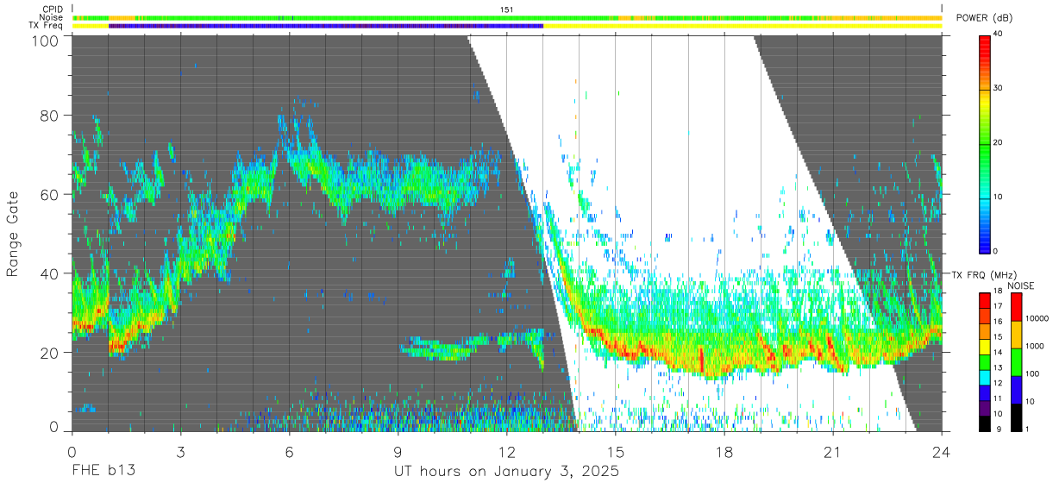Click the x-axis tick label '3'
This screenshot has height=489, width=1059.
(x=180, y=451)
